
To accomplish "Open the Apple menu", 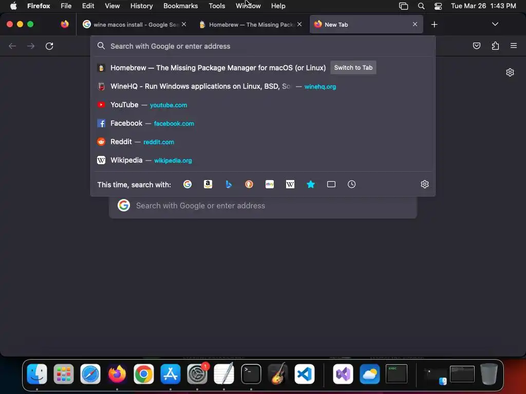I will click(13, 6).
